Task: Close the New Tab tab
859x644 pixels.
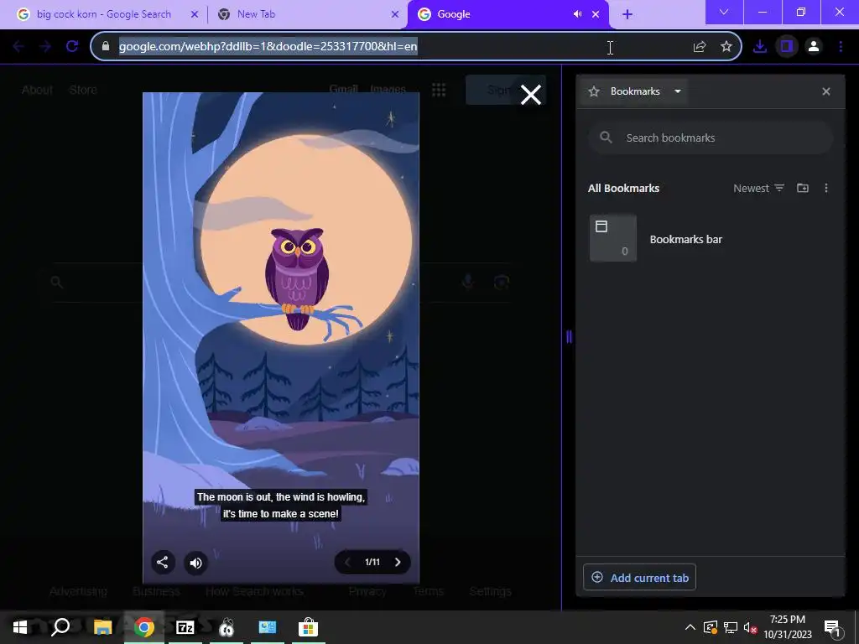Action: tap(395, 14)
